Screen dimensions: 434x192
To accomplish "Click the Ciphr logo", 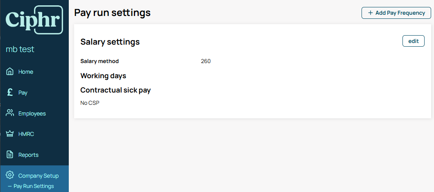I will coord(34,20).
